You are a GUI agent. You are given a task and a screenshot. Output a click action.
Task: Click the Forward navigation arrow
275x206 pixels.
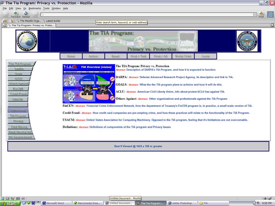coord(16,14)
